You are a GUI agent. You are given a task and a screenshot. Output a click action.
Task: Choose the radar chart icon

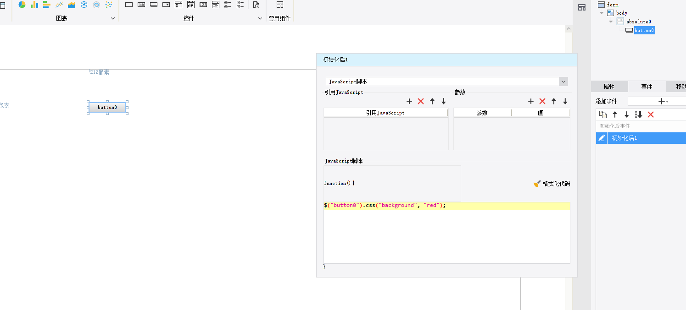tap(96, 5)
